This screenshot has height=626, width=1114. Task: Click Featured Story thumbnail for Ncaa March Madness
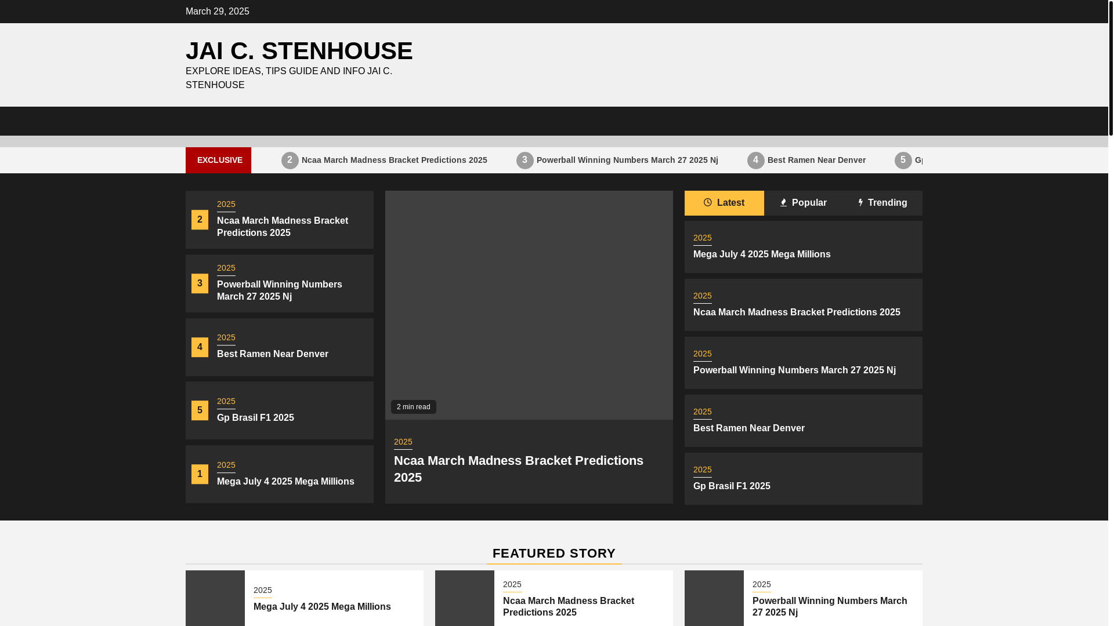point(465,598)
